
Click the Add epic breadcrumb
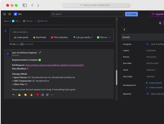pos(28,21)
